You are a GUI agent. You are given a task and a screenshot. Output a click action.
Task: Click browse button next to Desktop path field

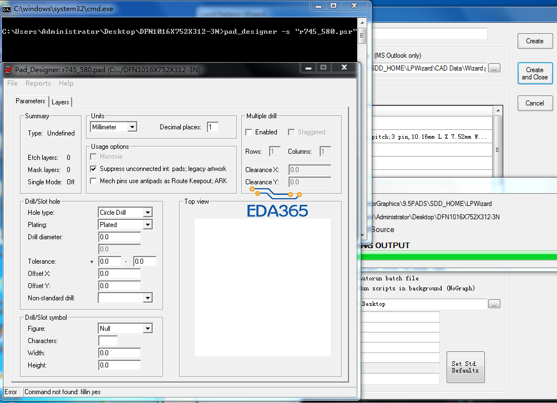coord(494,304)
